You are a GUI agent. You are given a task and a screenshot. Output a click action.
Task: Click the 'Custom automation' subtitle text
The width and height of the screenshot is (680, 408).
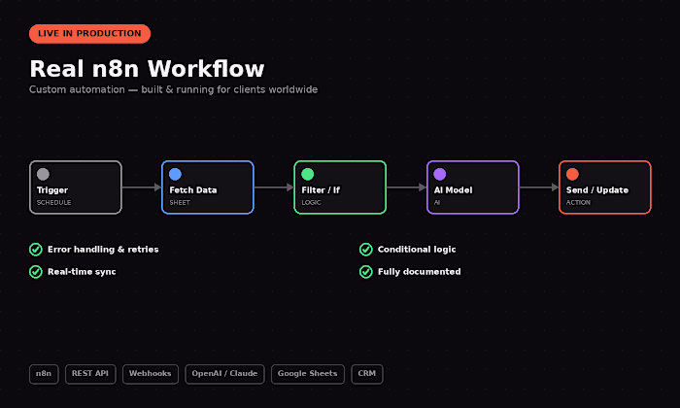(x=174, y=89)
